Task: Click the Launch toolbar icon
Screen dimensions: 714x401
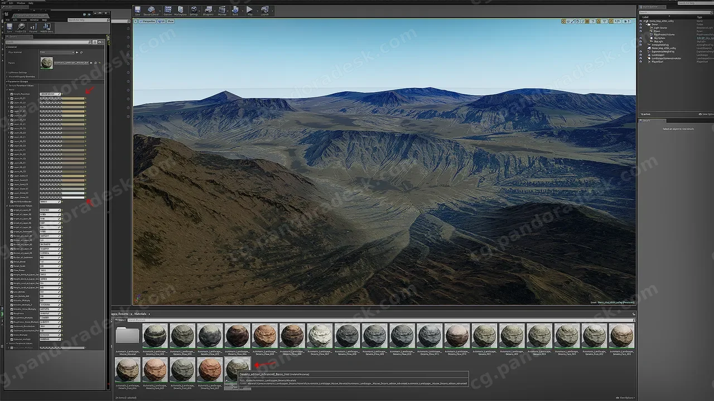Action: pyautogui.click(x=264, y=10)
